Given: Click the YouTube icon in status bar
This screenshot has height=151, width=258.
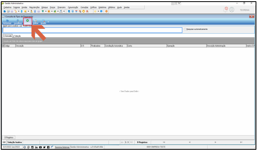Looking at the screenshot, I should (x=40, y=147).
